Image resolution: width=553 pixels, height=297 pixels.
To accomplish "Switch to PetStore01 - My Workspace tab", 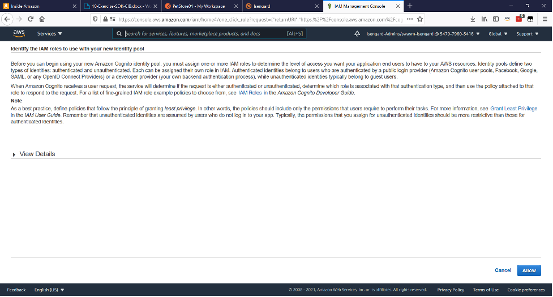I will (x=202, y=6).
